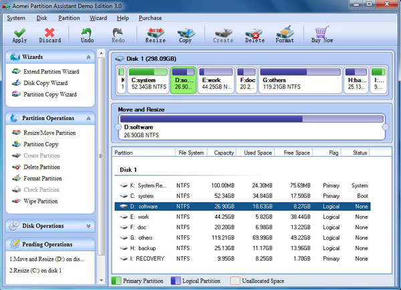Open the Partition menu
Image resolution: width=401 pixels, height=290 pixels.
(69, 18)
